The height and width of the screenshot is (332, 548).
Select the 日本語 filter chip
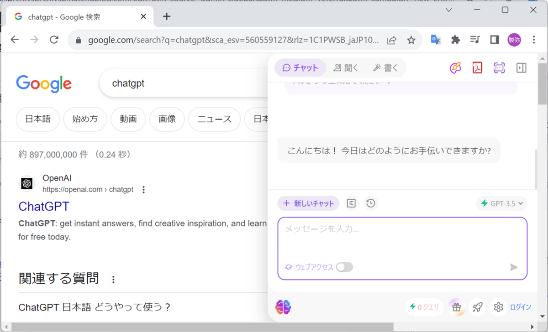38,119
